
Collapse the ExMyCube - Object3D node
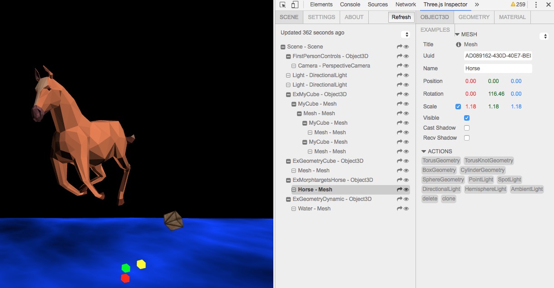[289, 94]
